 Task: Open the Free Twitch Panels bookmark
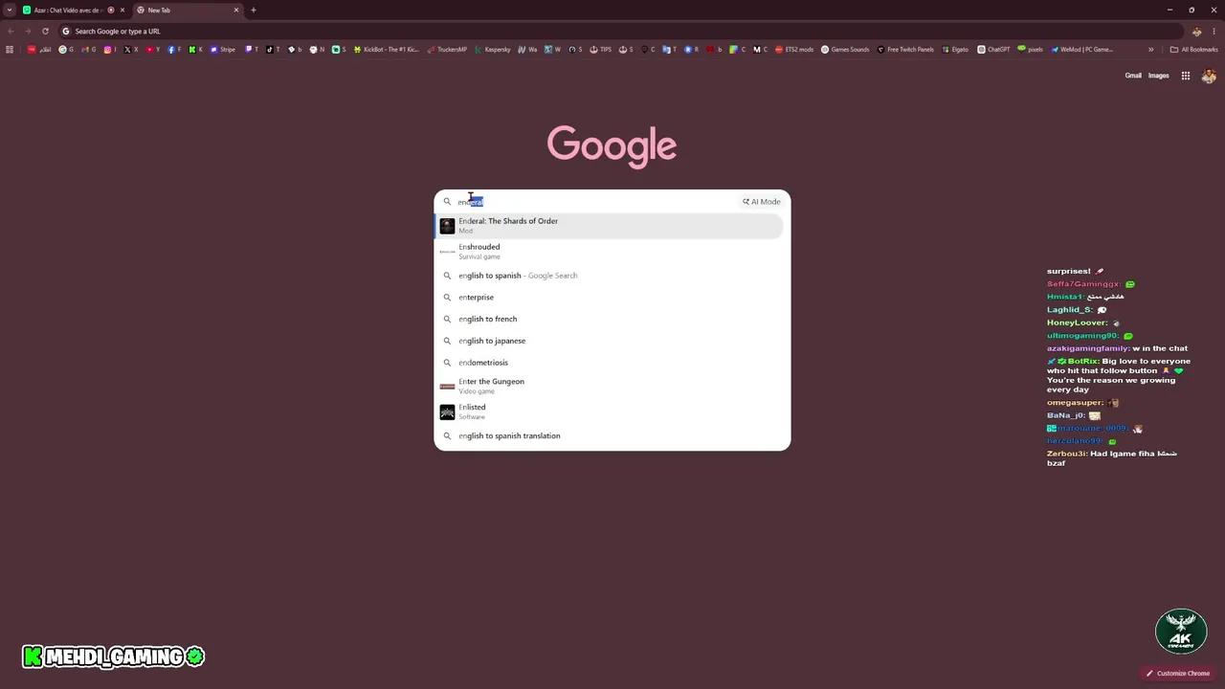905,50
